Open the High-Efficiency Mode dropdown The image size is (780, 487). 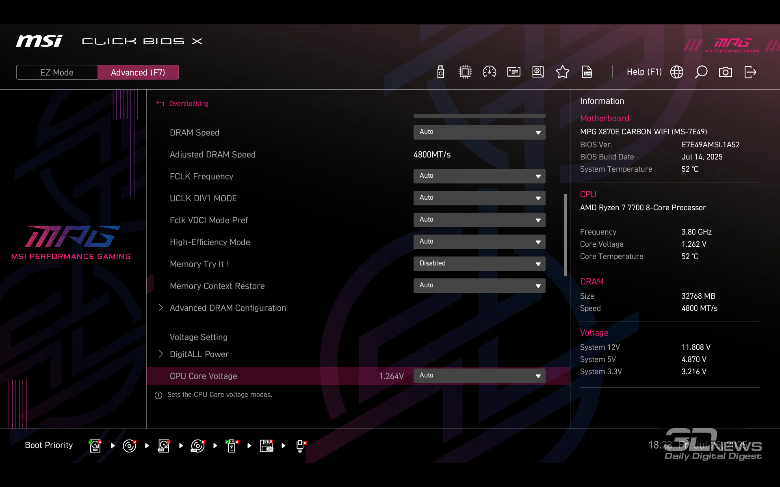click(x=479, y=242)
